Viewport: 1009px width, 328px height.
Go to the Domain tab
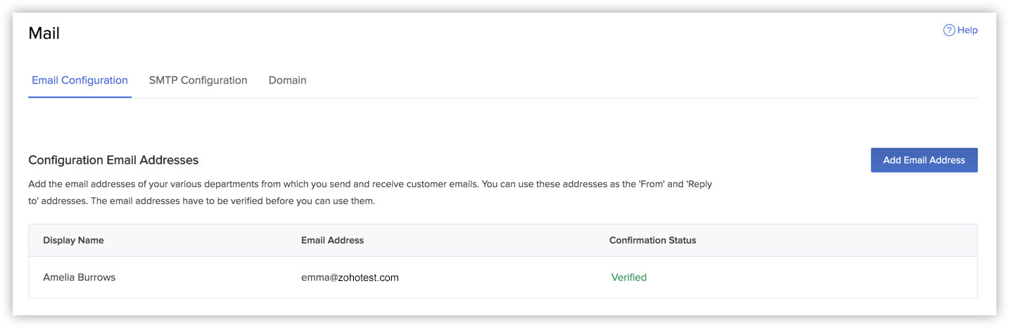(287, 80)
